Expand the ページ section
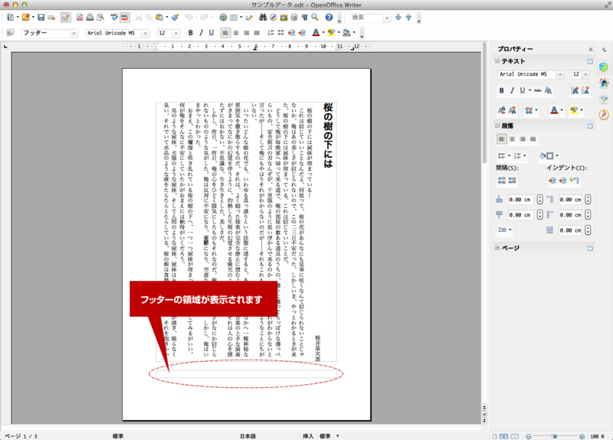Screen dimensions: 613x440 pos(497,248)
